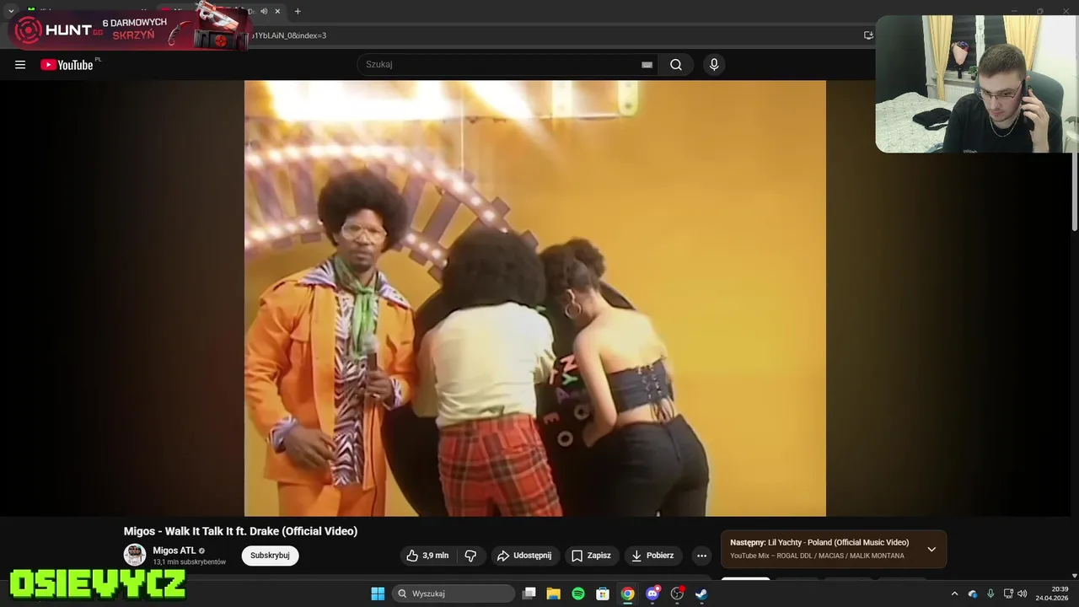The width and height of the screenshot is (1079, 607).
Task: Click the Szukaj search input field
Action: (506, 65)
